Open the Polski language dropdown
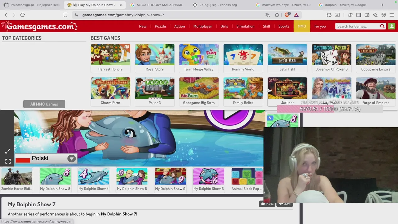Screen dimensions: 398x224 click(45, 158)
